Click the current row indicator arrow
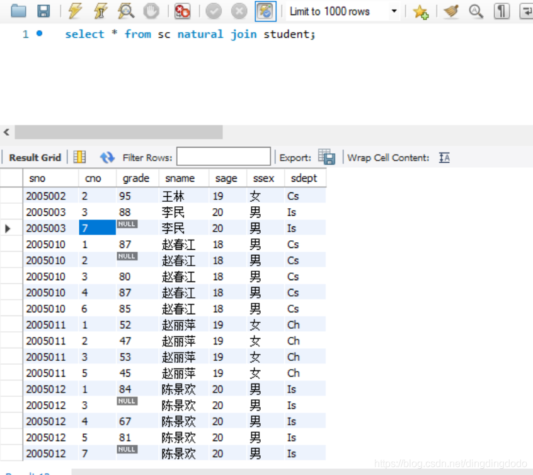 point(8,228)
